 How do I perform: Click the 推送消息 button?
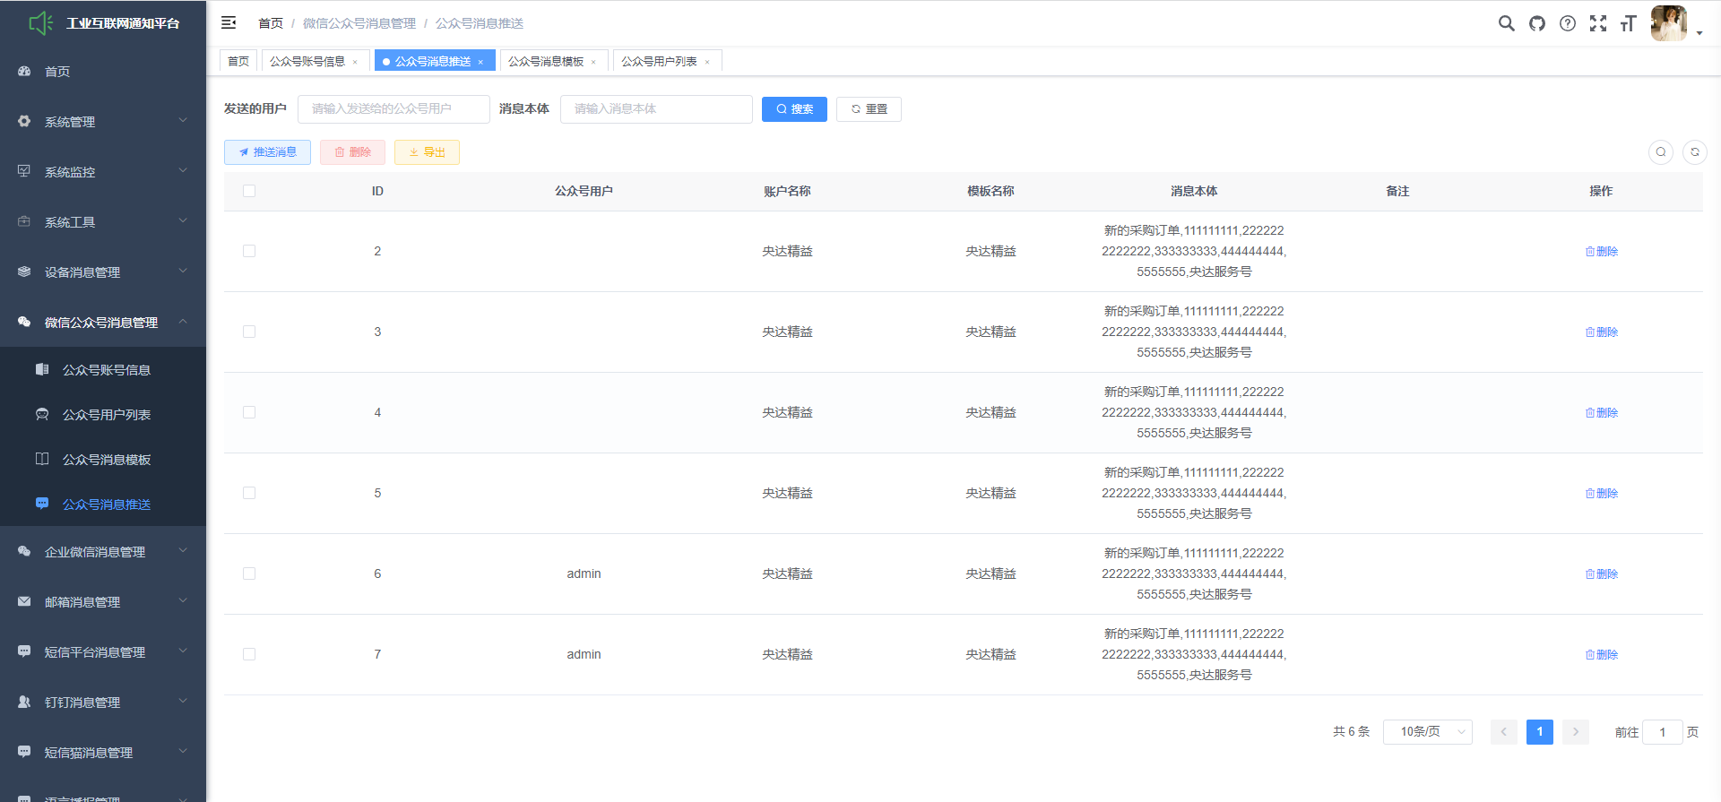click(x=267, y=152)
